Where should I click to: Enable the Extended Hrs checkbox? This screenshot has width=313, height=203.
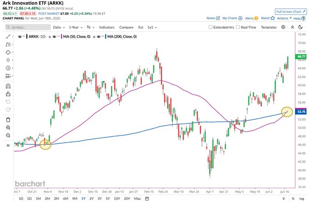coord(211,28)
